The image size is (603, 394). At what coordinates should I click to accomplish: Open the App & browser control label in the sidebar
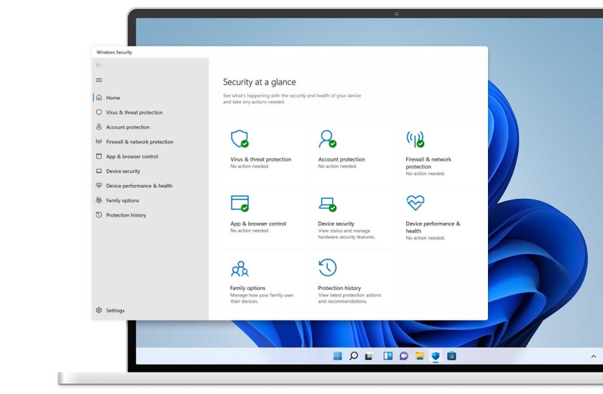(x=132, y=156)
